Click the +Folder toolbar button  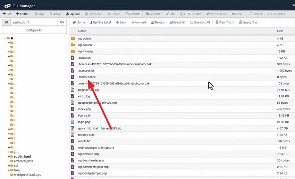23,14
